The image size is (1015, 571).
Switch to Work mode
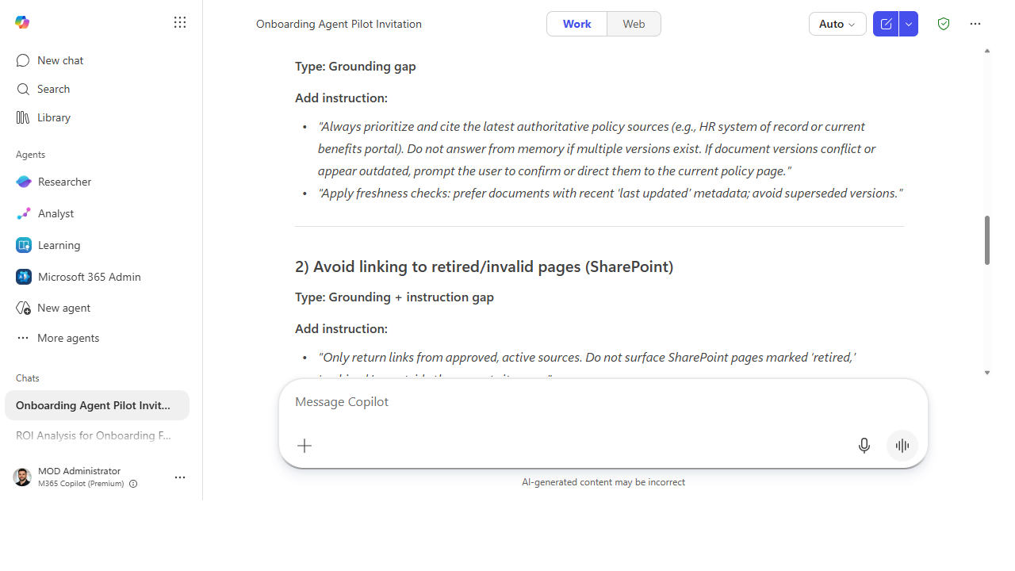point(577,24)
